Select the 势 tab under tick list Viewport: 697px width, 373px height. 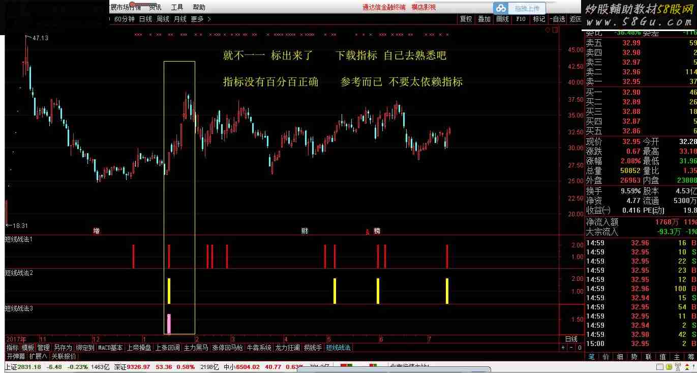[x=634, y=357]
